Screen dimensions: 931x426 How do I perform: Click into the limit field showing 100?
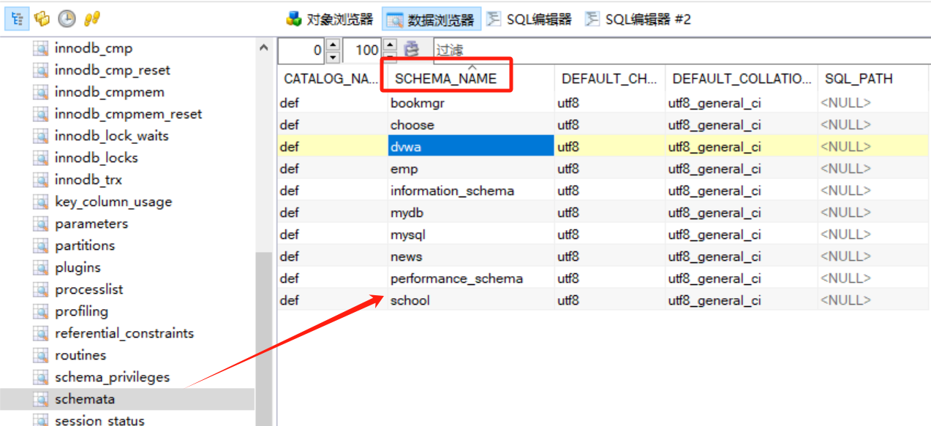pyautogui.click(x=363, y=50)
